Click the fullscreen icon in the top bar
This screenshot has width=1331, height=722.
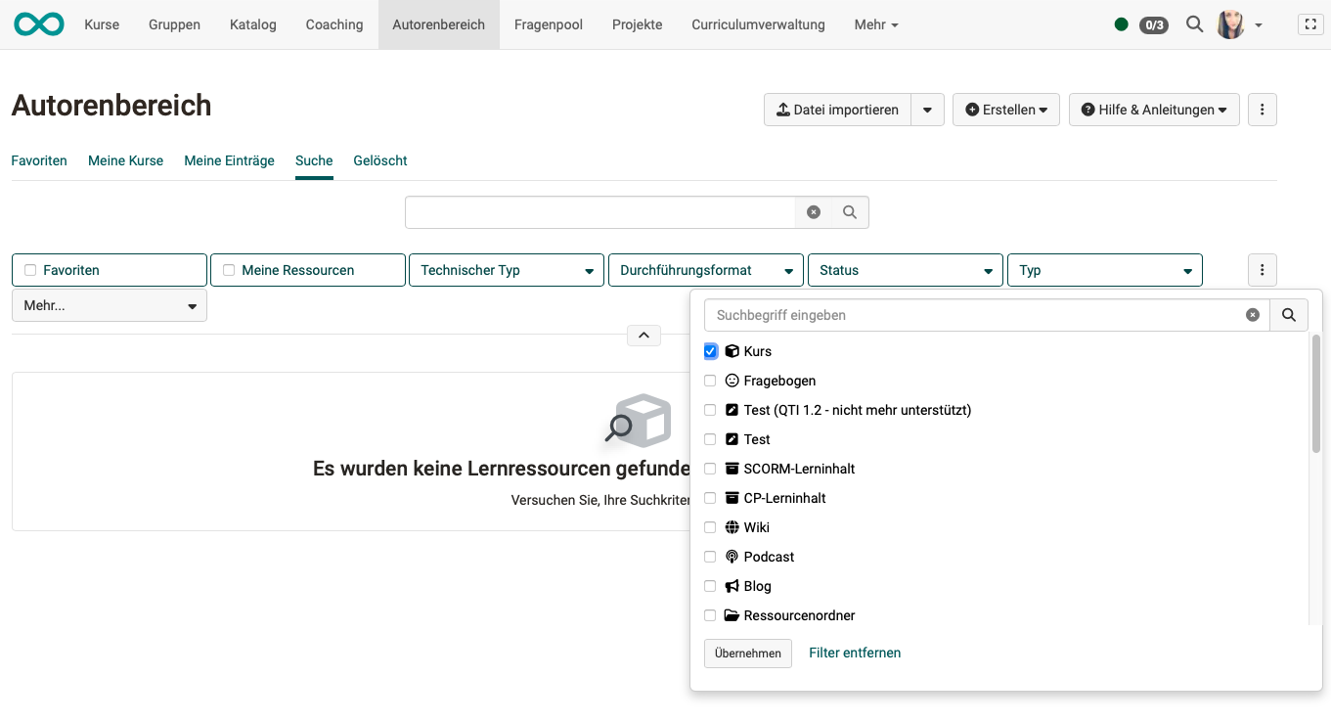point(1309,23)
